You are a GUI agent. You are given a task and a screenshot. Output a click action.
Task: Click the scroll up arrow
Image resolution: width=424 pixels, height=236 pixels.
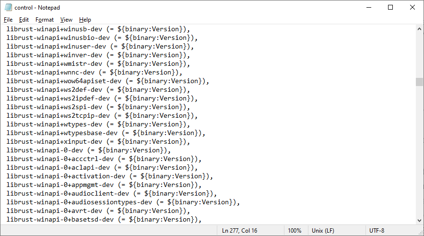[x=419, y=29]
